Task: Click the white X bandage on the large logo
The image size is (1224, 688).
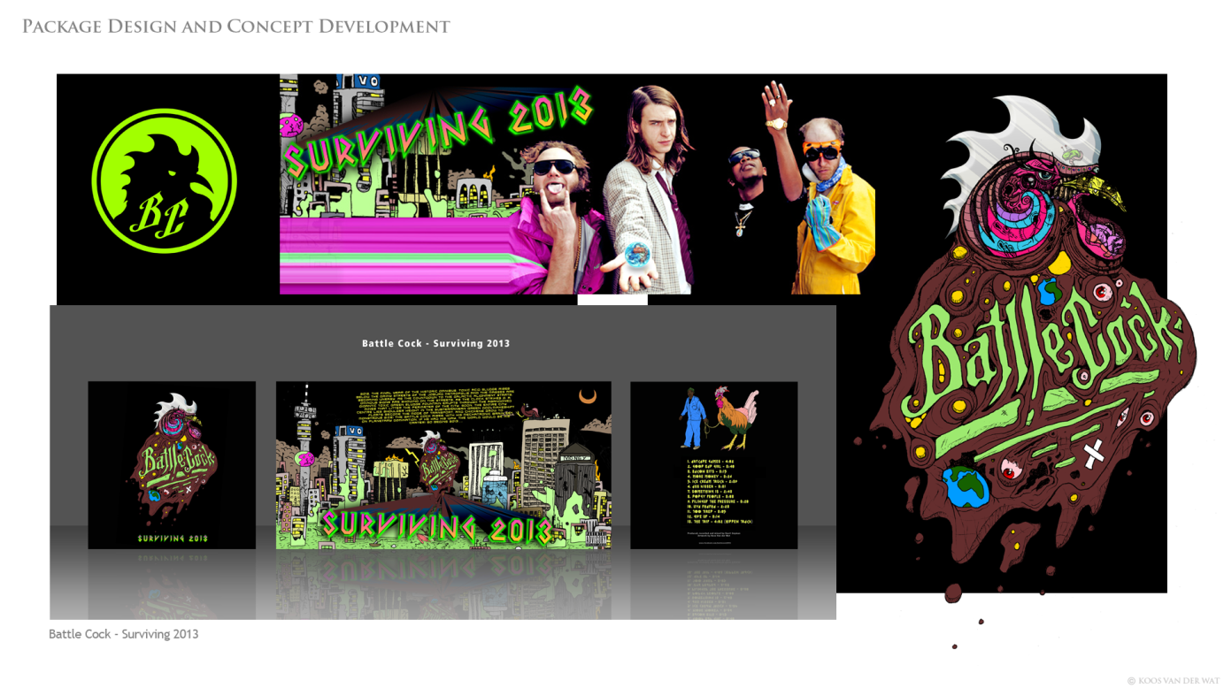Action: click(1094, 455)
